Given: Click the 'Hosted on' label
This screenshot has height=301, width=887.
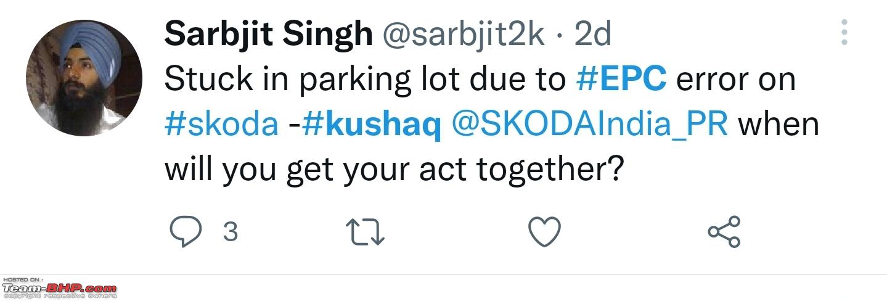Looking at the screenshot, I should point(23,280).
